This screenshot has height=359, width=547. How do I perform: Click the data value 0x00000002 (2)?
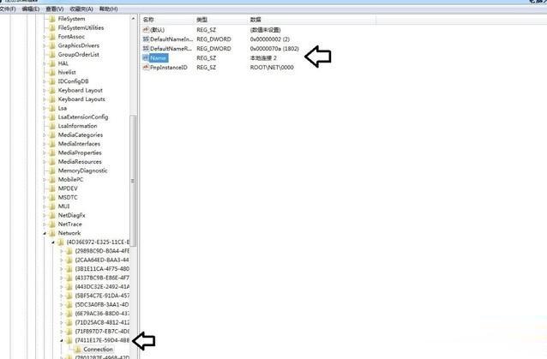click(270, 39)
